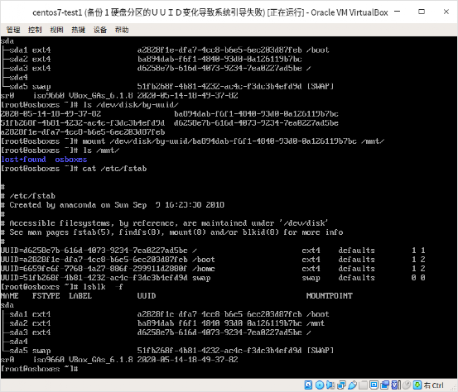458x392 pixels.
Task: Click the fstab line with mountpoint /boot
Action: [213, 260]
